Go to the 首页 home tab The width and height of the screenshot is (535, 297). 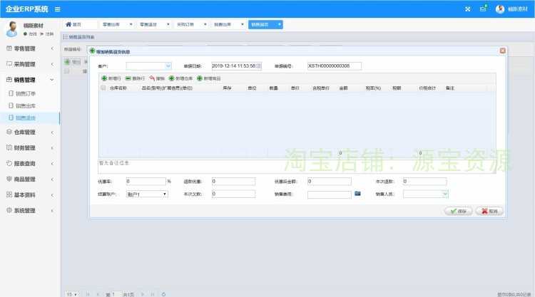click(x=73, y=24)
